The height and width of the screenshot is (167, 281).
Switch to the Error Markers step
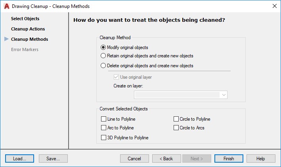pos(25,49)
